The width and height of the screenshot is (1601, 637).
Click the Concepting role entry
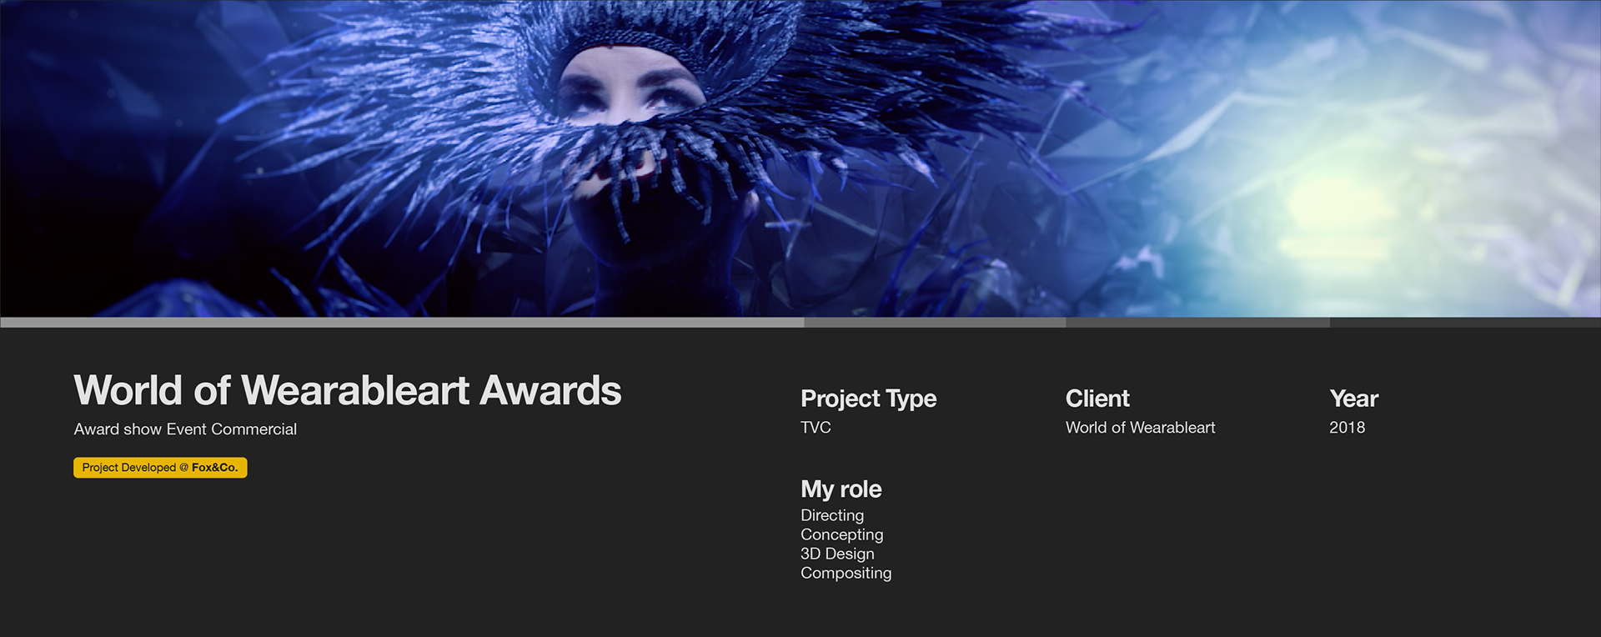[841, 534]
